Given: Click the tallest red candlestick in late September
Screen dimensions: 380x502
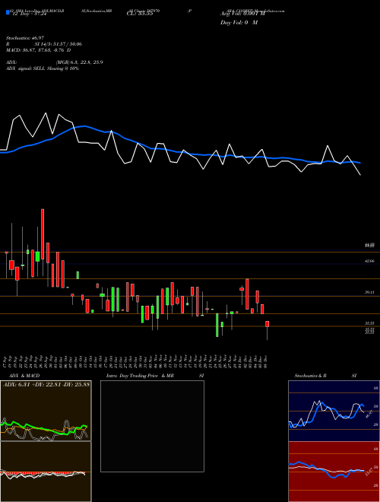Looking at the screenshot, I should coord(43,234).
